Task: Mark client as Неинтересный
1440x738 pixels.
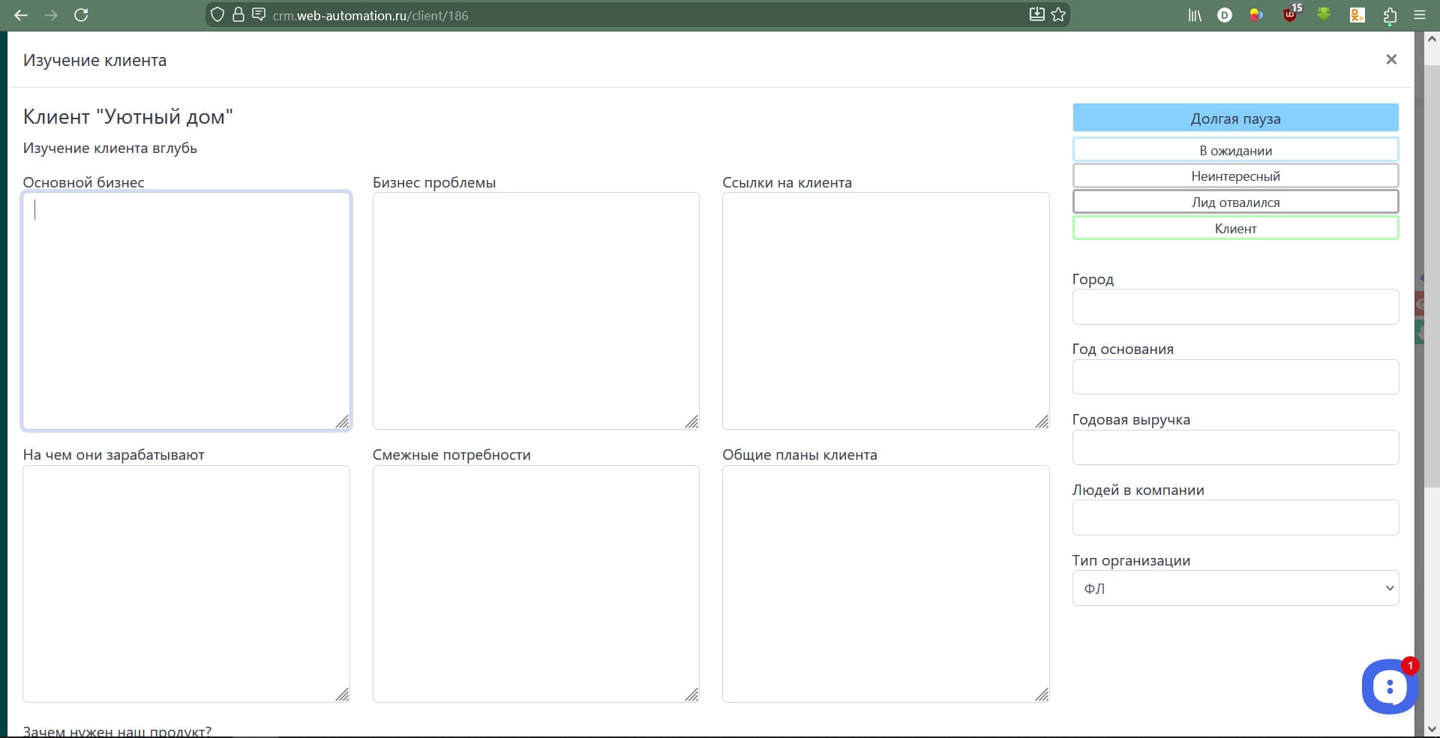Action: 1235,176
